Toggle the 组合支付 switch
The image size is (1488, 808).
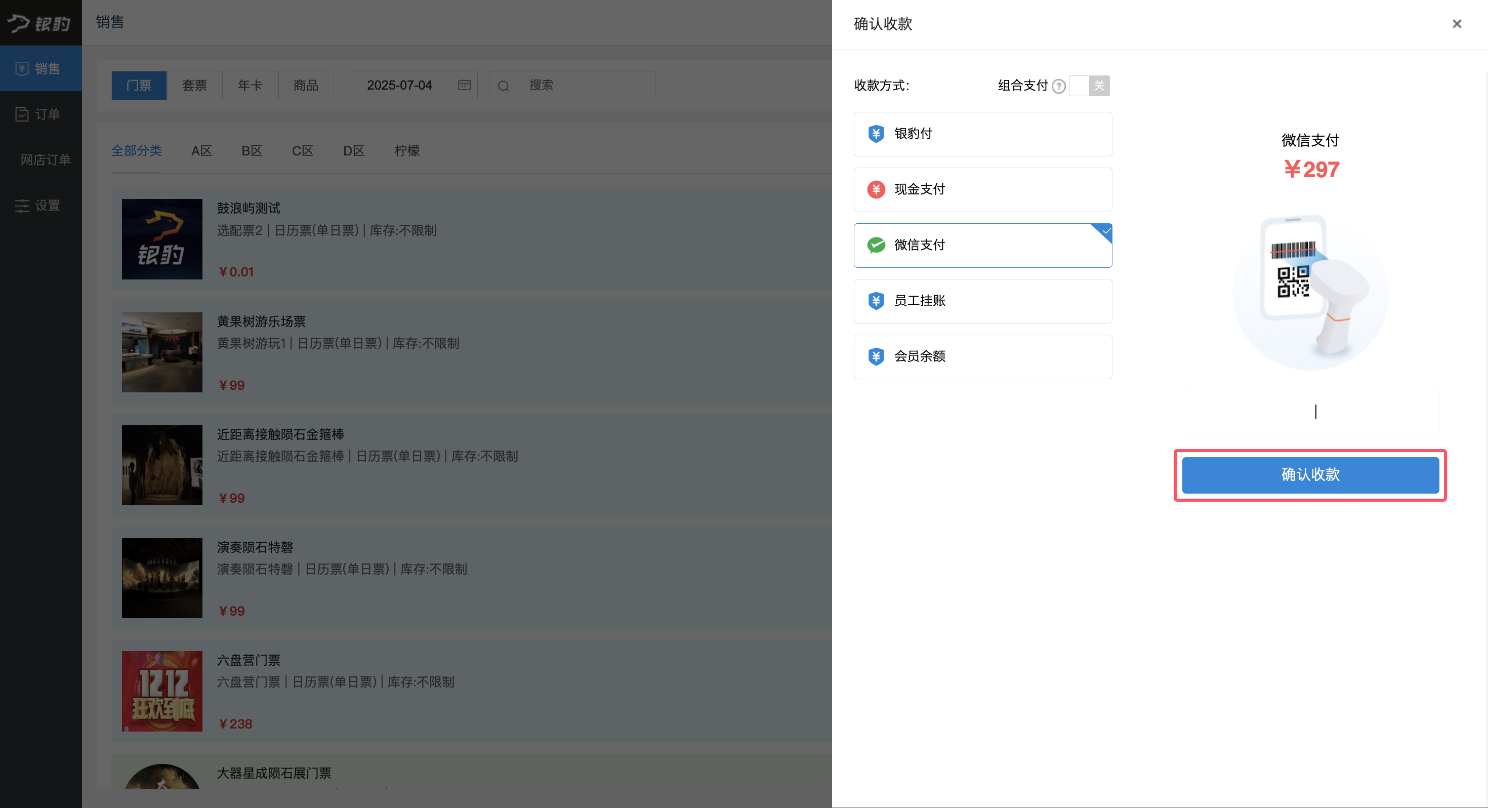click(1089, 86)
